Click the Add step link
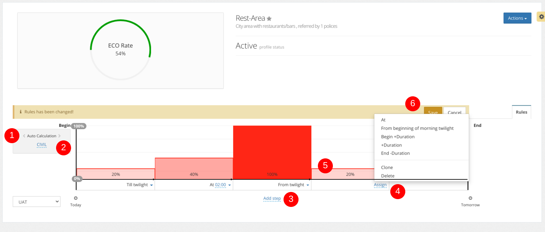Viewport: 545px width, 232px height. 272,198
